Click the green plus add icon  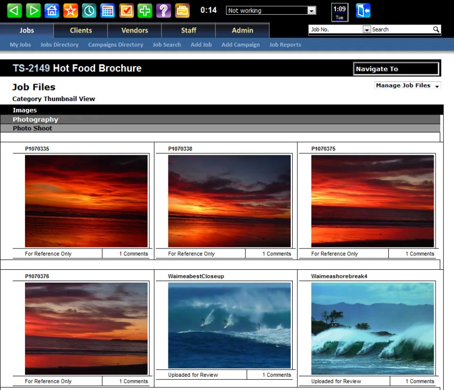(145, 11)
